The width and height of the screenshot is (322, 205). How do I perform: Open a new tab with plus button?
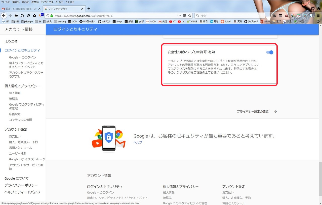coord(89,9)
